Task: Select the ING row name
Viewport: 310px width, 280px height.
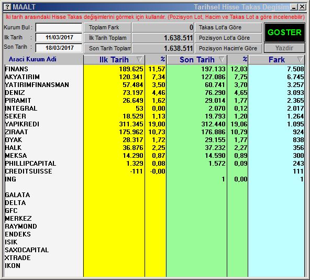Action: tap(10, 179)
